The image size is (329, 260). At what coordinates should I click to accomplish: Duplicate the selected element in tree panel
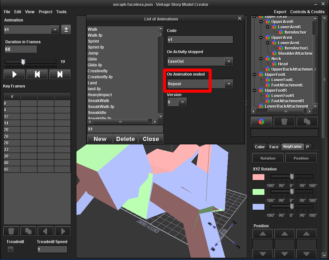pos(307,121)
